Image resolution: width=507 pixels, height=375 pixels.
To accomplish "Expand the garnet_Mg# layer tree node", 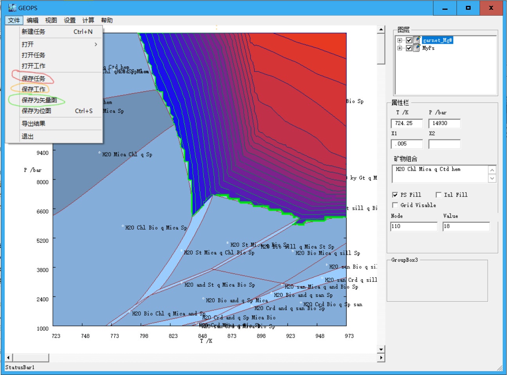I will coord(399,40).
